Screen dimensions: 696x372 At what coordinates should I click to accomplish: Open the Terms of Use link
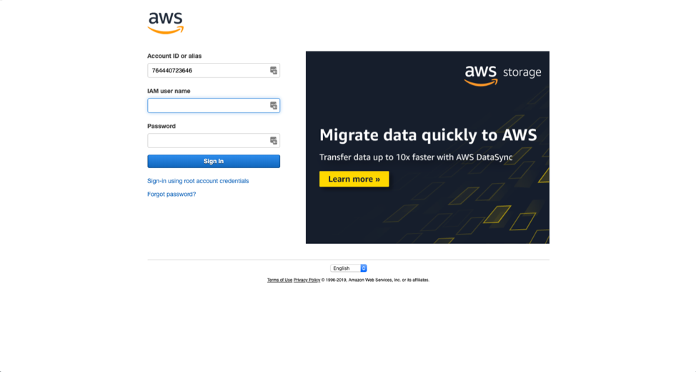(x=279, y=280)
